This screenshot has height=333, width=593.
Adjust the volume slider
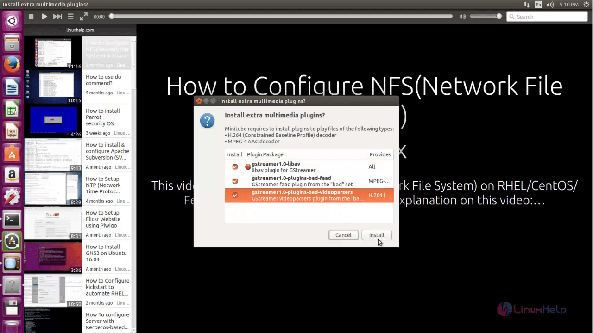pyautogui.click(x=486, y=16)
